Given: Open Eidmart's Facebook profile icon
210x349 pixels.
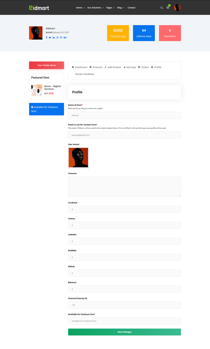Looking at the screenshot, I should click(46, 37).
